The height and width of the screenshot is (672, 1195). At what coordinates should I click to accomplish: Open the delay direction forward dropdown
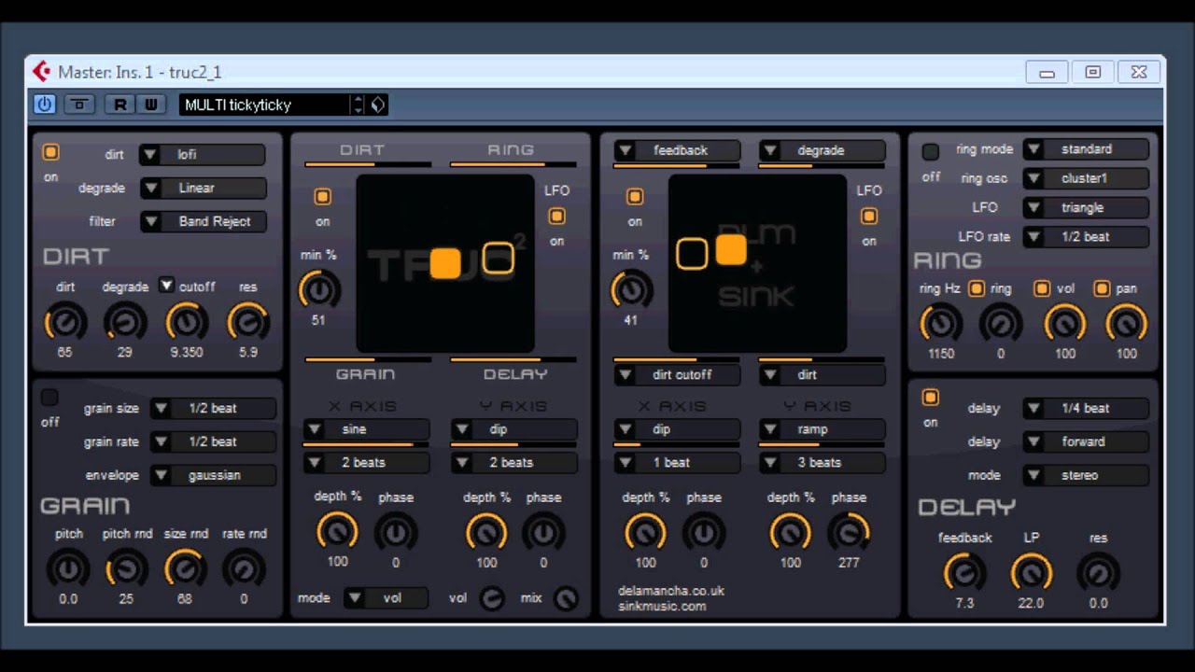[x=1086, y=442]
